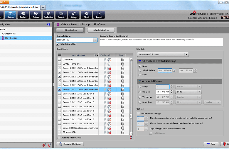Viewport: 229px width, 149px height.
Task: Open the Restore toolbar section
Action: 23,15
